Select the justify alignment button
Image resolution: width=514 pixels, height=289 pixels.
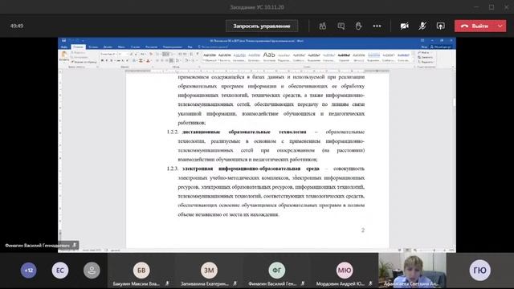(x=171, y=61)
